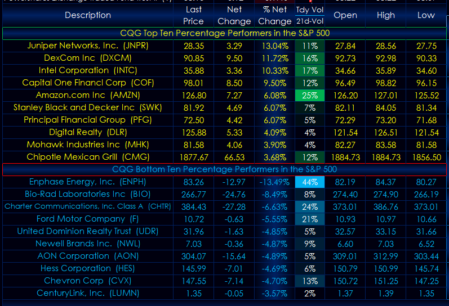Click Mohawk's open price 82.27
Screen dimensions: 449x306
345,145
